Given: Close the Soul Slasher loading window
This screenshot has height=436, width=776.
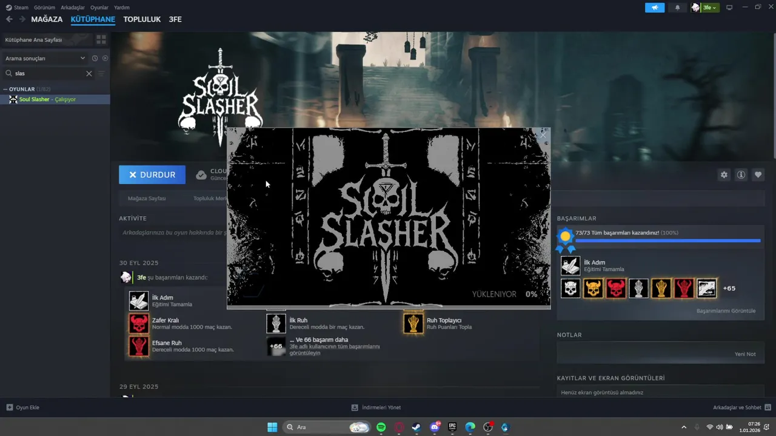Looking at the screenshot, I should point(543,135).
